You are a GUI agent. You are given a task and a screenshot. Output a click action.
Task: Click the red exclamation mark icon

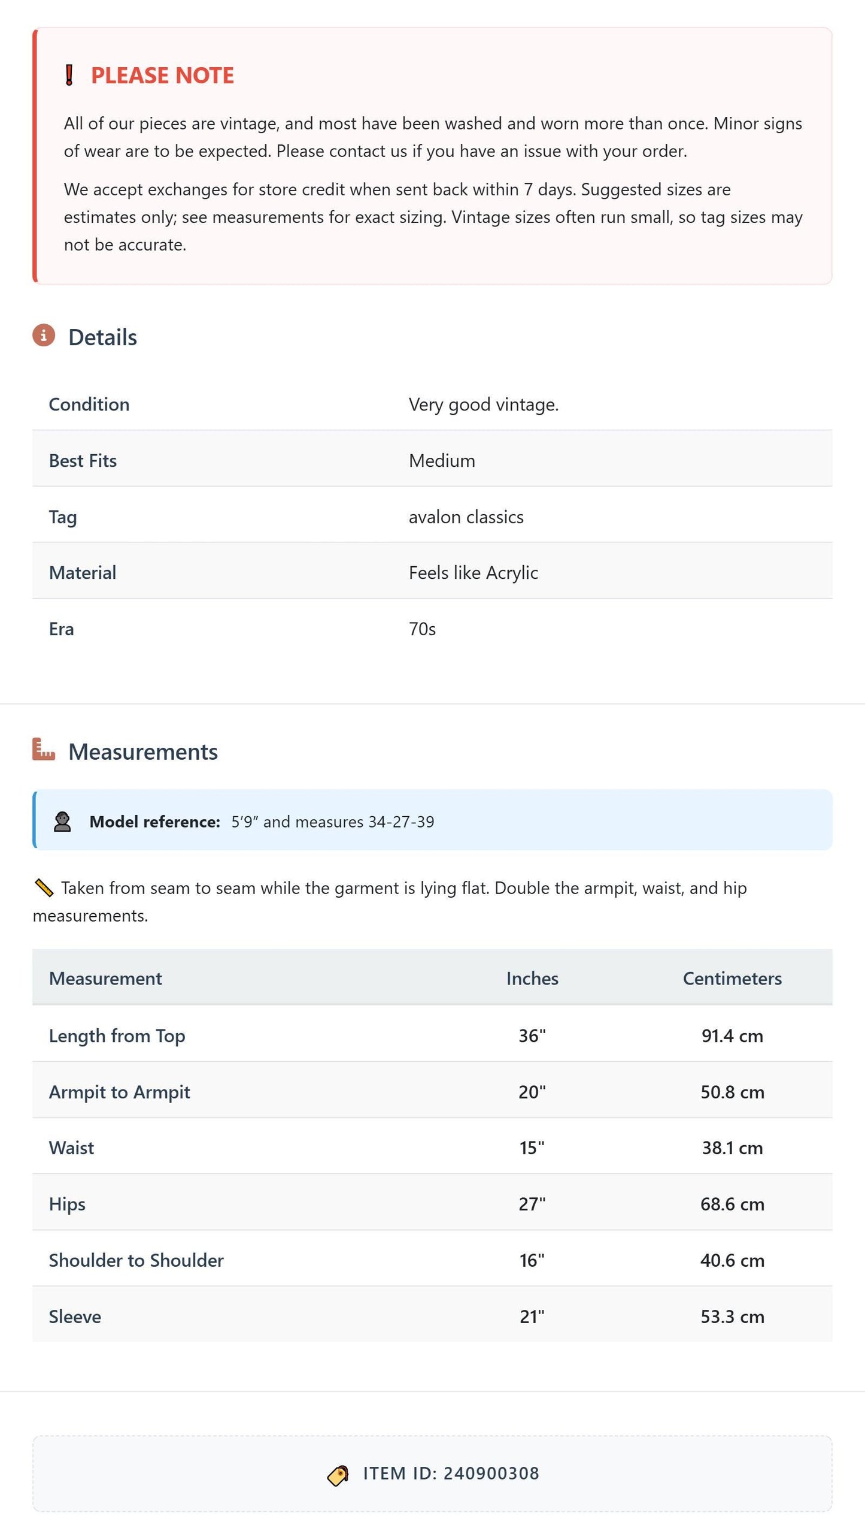point(69,76)
